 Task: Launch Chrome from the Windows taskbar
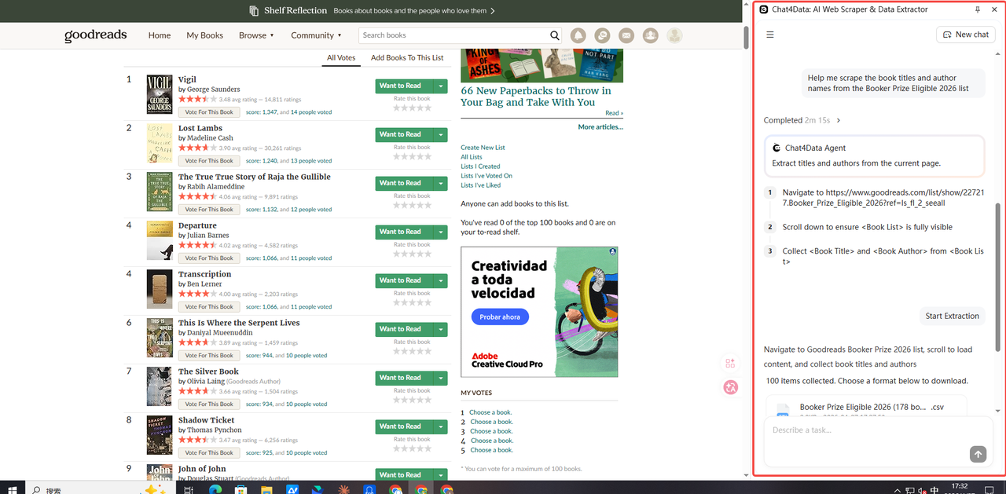[395, 489]
